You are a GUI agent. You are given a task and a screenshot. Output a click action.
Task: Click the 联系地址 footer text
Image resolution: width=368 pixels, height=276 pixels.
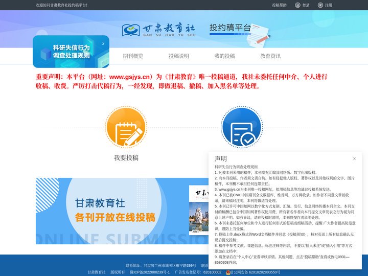point(161,265)
